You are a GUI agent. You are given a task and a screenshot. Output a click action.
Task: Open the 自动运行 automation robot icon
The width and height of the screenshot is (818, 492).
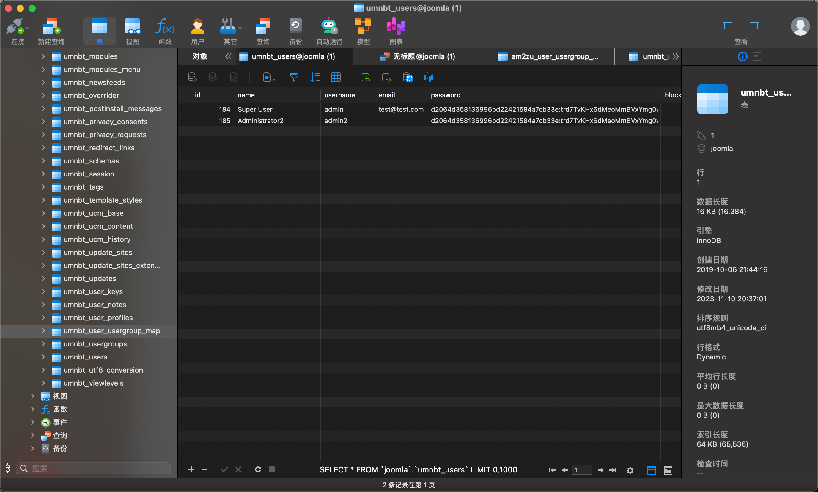[329, 31]
